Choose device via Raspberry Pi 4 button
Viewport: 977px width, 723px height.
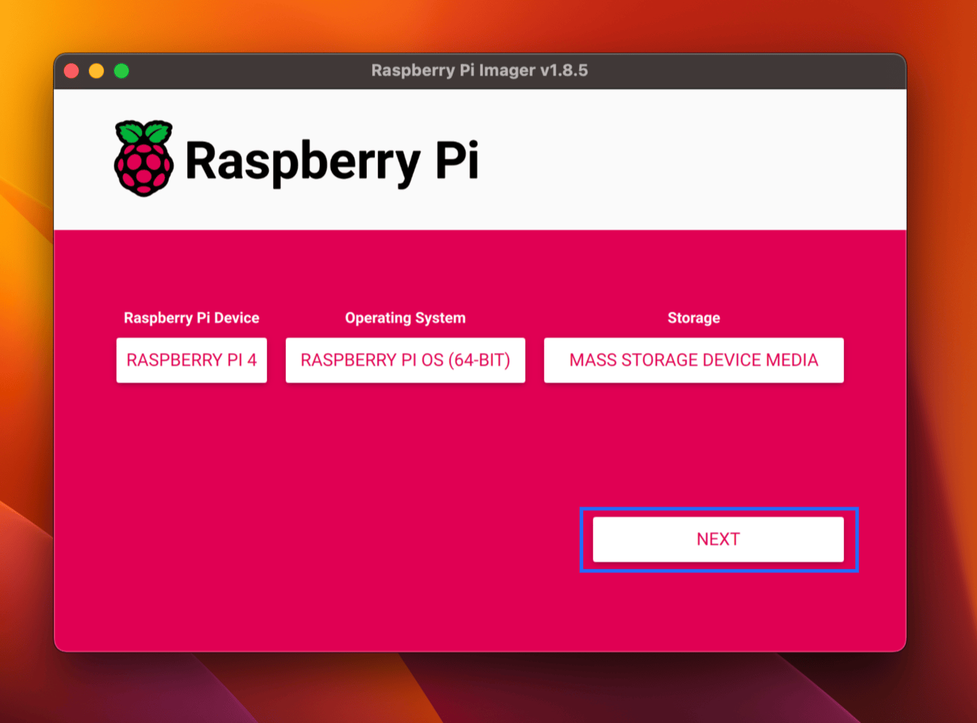point(191,360)
